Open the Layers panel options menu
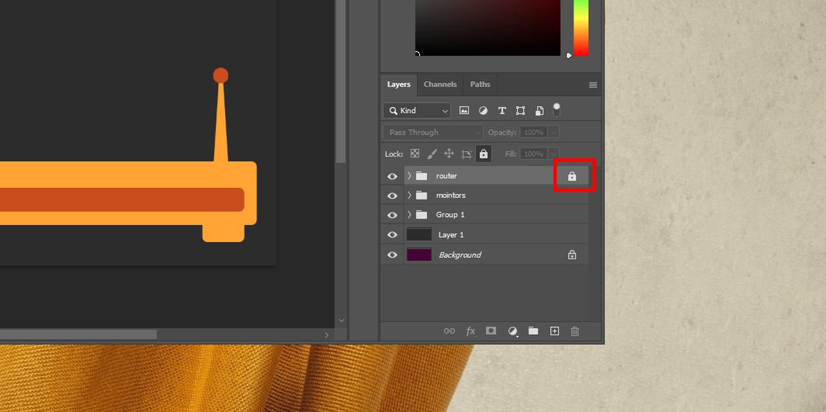 click(x=593, y=85)
